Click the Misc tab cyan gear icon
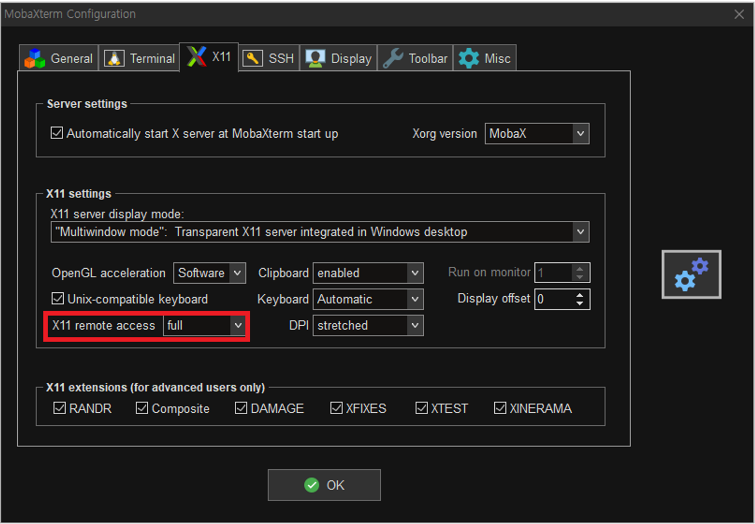The image size is (755, 524). tap(469, 59)
